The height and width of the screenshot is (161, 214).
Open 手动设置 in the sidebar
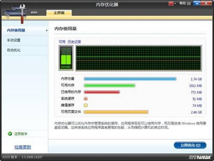click(x=14, y=40)
